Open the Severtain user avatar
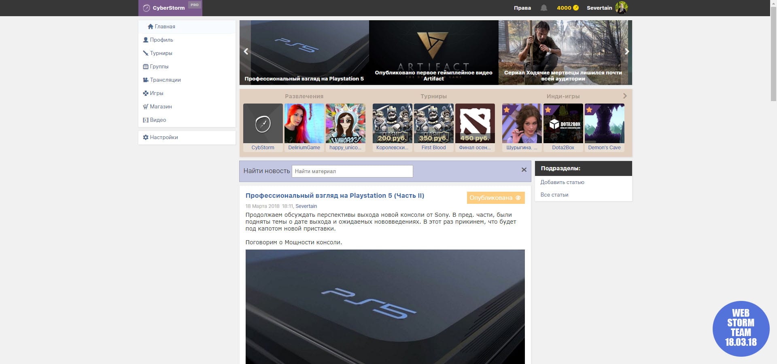This screenshot has height=364, width=777. [621, 8]
